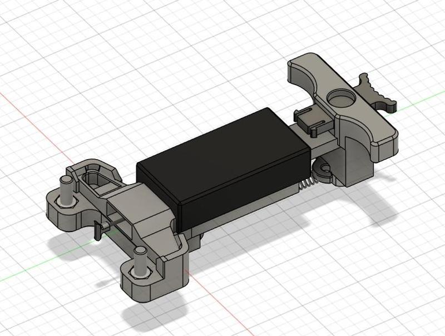Select the circular recess on the T-shaped bracket
The image size is (445, 336).
click(x=341, y=98)
